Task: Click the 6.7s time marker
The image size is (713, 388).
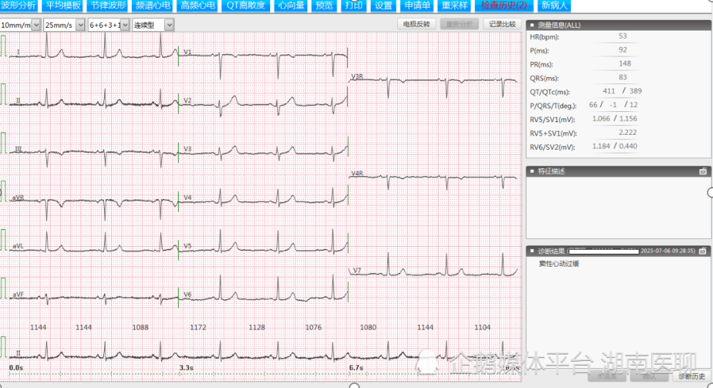Action: (x=356, y=367)
